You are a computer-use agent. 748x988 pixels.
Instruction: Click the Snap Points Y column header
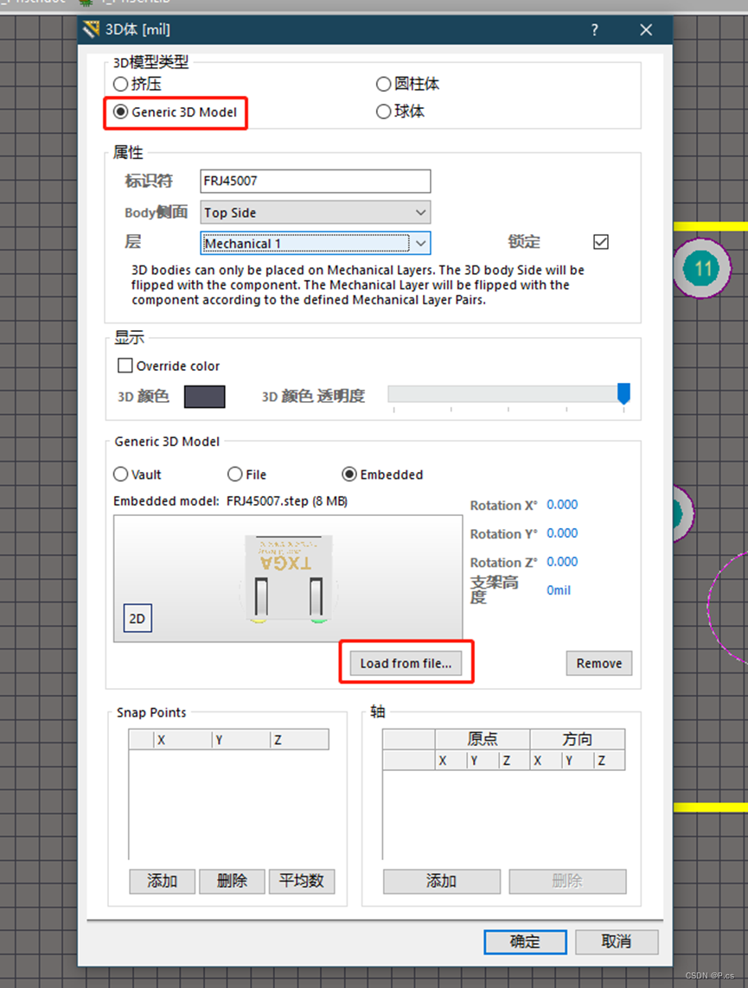click(x=240, y=740)
